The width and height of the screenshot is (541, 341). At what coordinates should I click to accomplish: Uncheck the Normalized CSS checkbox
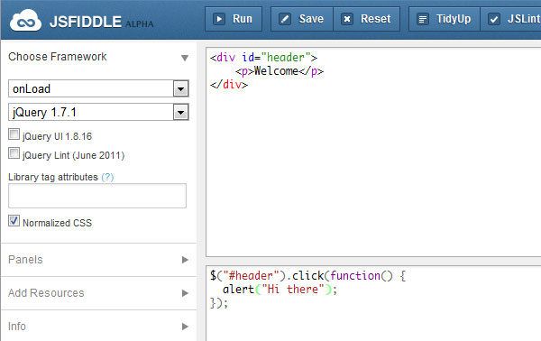(x=14, y=221)
